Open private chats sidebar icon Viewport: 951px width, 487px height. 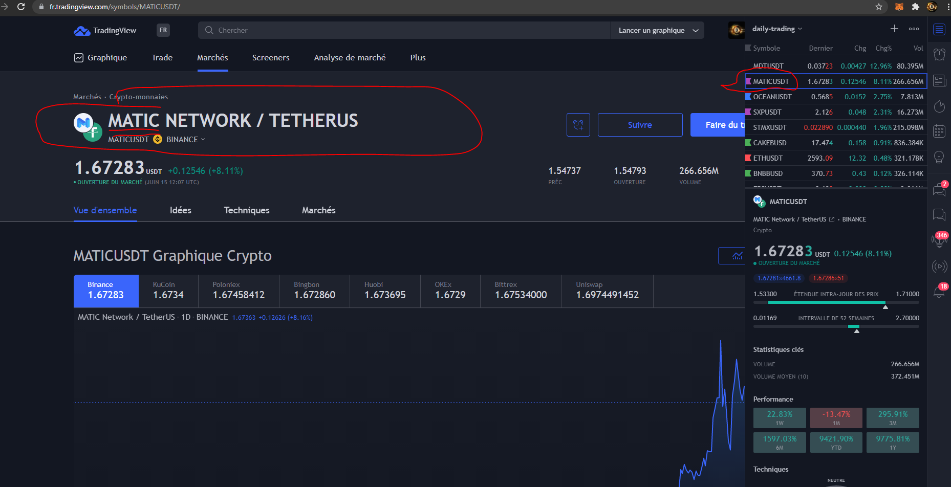[939, 214]
